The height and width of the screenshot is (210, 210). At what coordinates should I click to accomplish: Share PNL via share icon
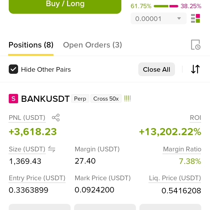(x=56, y=118)
